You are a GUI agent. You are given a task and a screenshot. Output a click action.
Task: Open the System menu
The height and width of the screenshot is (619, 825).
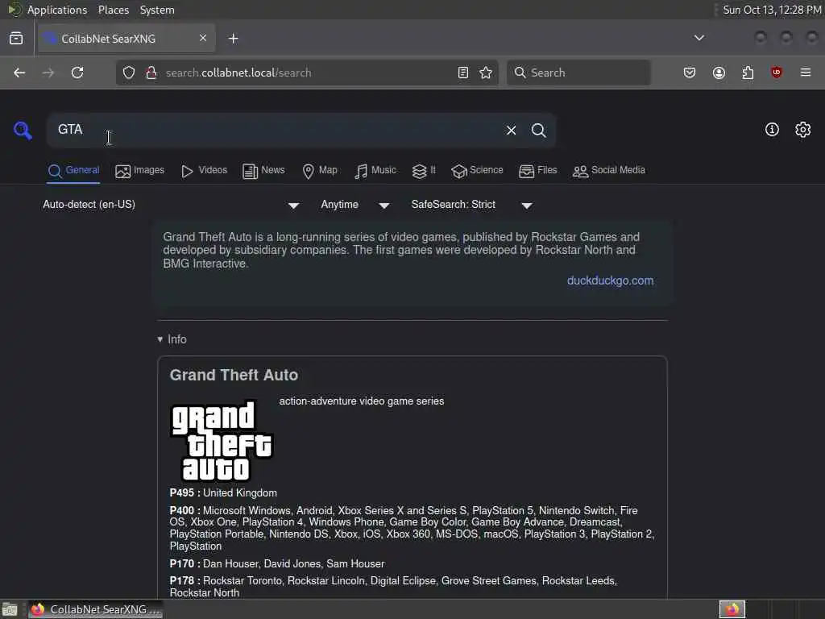[157, 10]
